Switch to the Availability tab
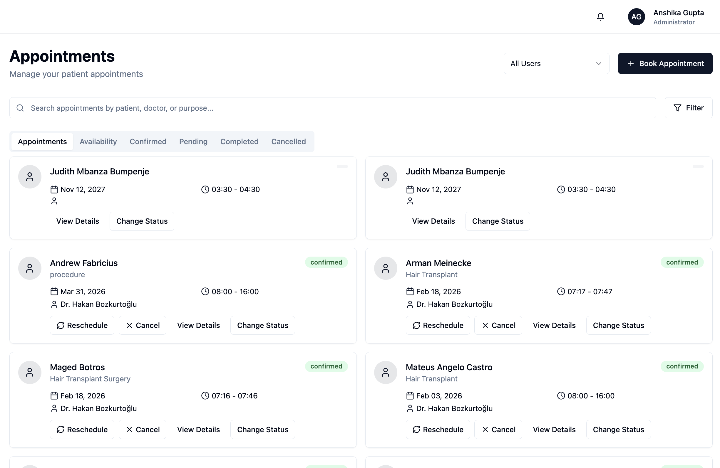Image resolution: width=720 pixels, height=468 pixels. click(x=98, y=142)
